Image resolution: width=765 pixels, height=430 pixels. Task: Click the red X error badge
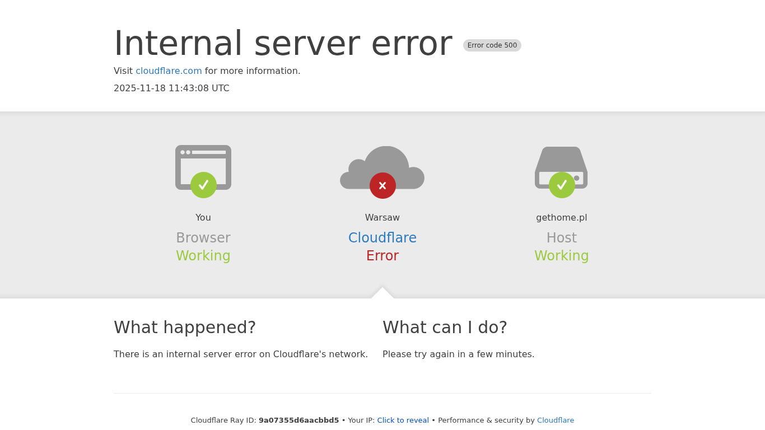click(382, 185)
